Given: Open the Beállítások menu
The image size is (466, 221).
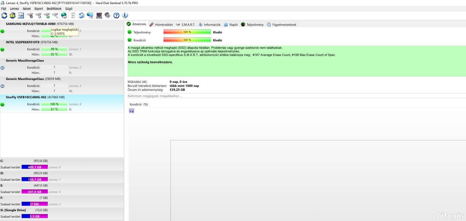Looking at the screenshot, I should point(54,9).
